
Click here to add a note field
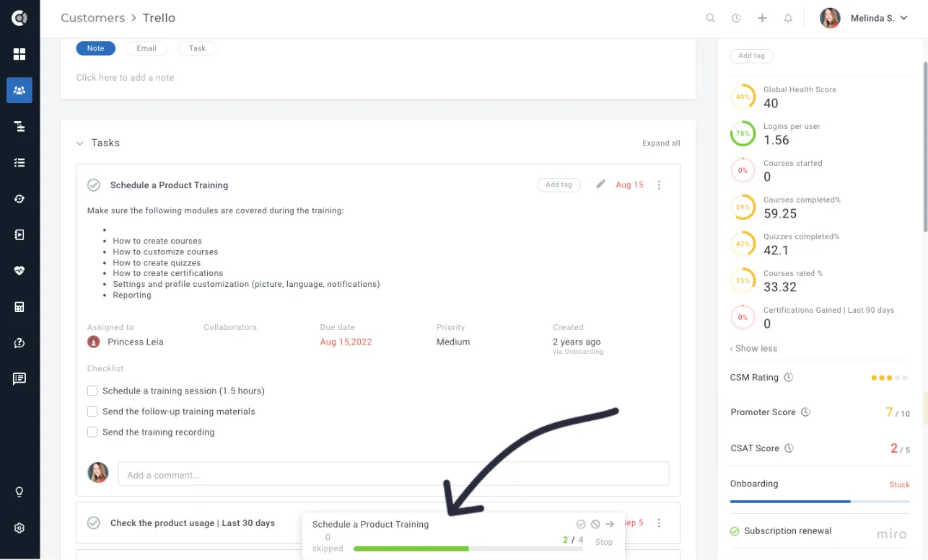pos(126,78)
